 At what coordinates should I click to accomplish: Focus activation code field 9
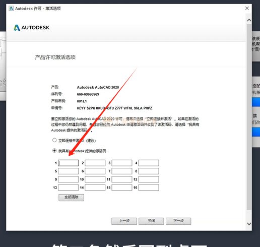click(x=68, y=179)
